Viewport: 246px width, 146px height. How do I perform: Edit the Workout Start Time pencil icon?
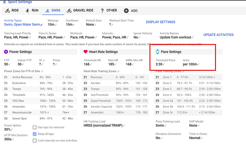coord(112,25)
